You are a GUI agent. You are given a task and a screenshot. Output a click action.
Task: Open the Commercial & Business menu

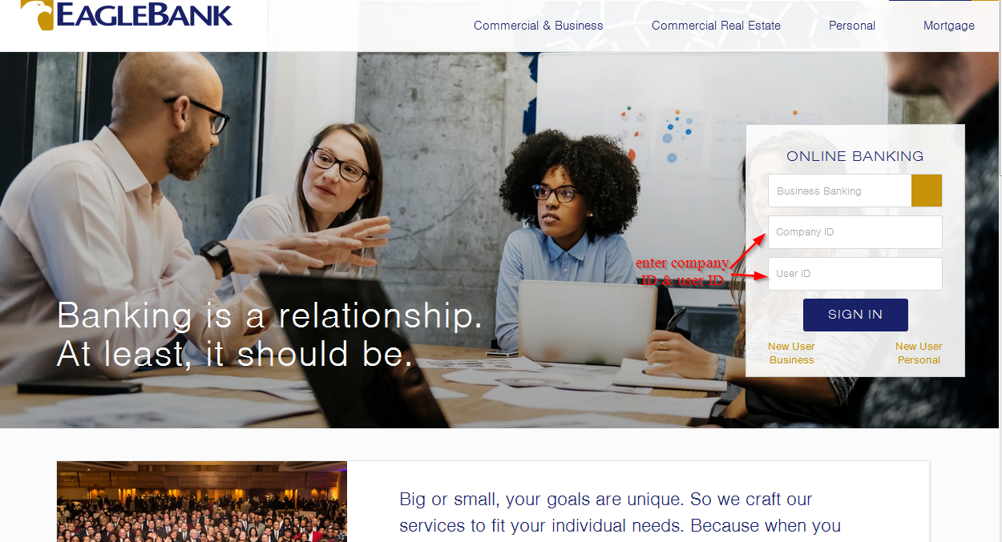click(538, 26)
